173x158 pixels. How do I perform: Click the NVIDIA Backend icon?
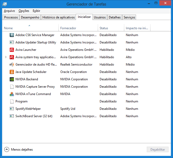point(12,79)
